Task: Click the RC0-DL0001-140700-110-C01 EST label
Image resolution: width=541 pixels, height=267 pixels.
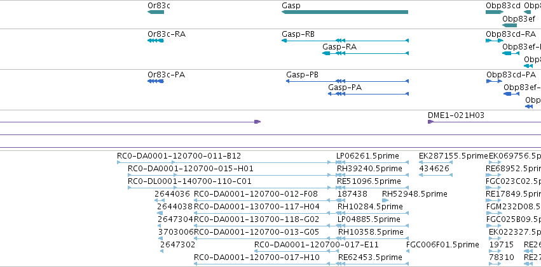Action: coord(189,181)
